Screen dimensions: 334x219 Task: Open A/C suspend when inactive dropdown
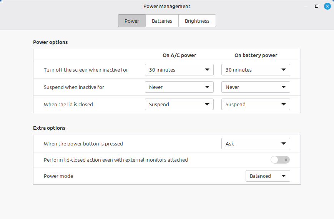coord(179,87)
